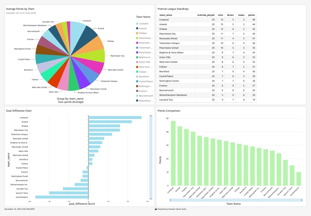Click the Chelsea legend color swatch
Viewport: 311px width, 216px height.
[137, 33]
